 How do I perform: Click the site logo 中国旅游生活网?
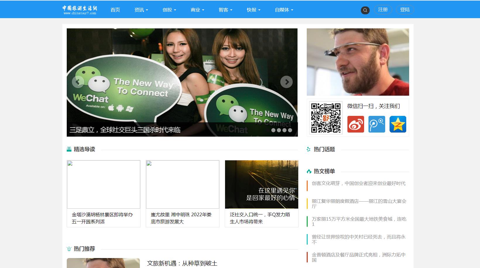(80, 10)
